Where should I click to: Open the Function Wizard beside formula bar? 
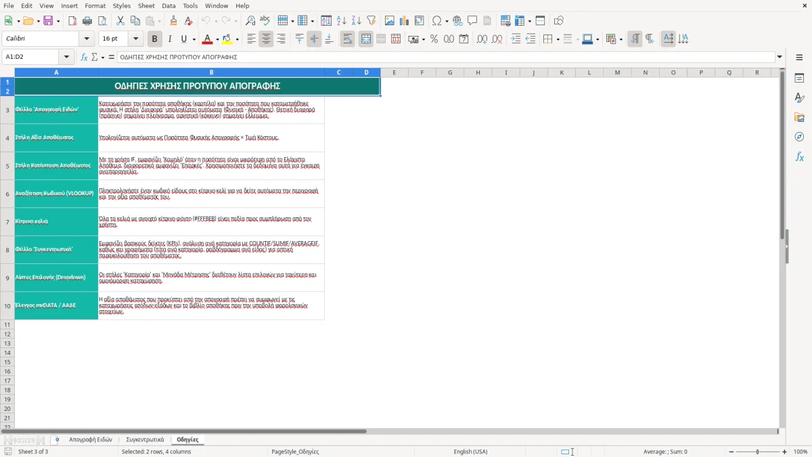pyautogui.click(x=84, y=57)
